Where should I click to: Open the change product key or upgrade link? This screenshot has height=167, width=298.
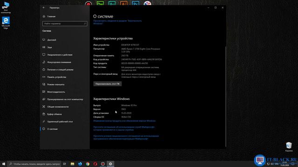click(x=124, y=121)
